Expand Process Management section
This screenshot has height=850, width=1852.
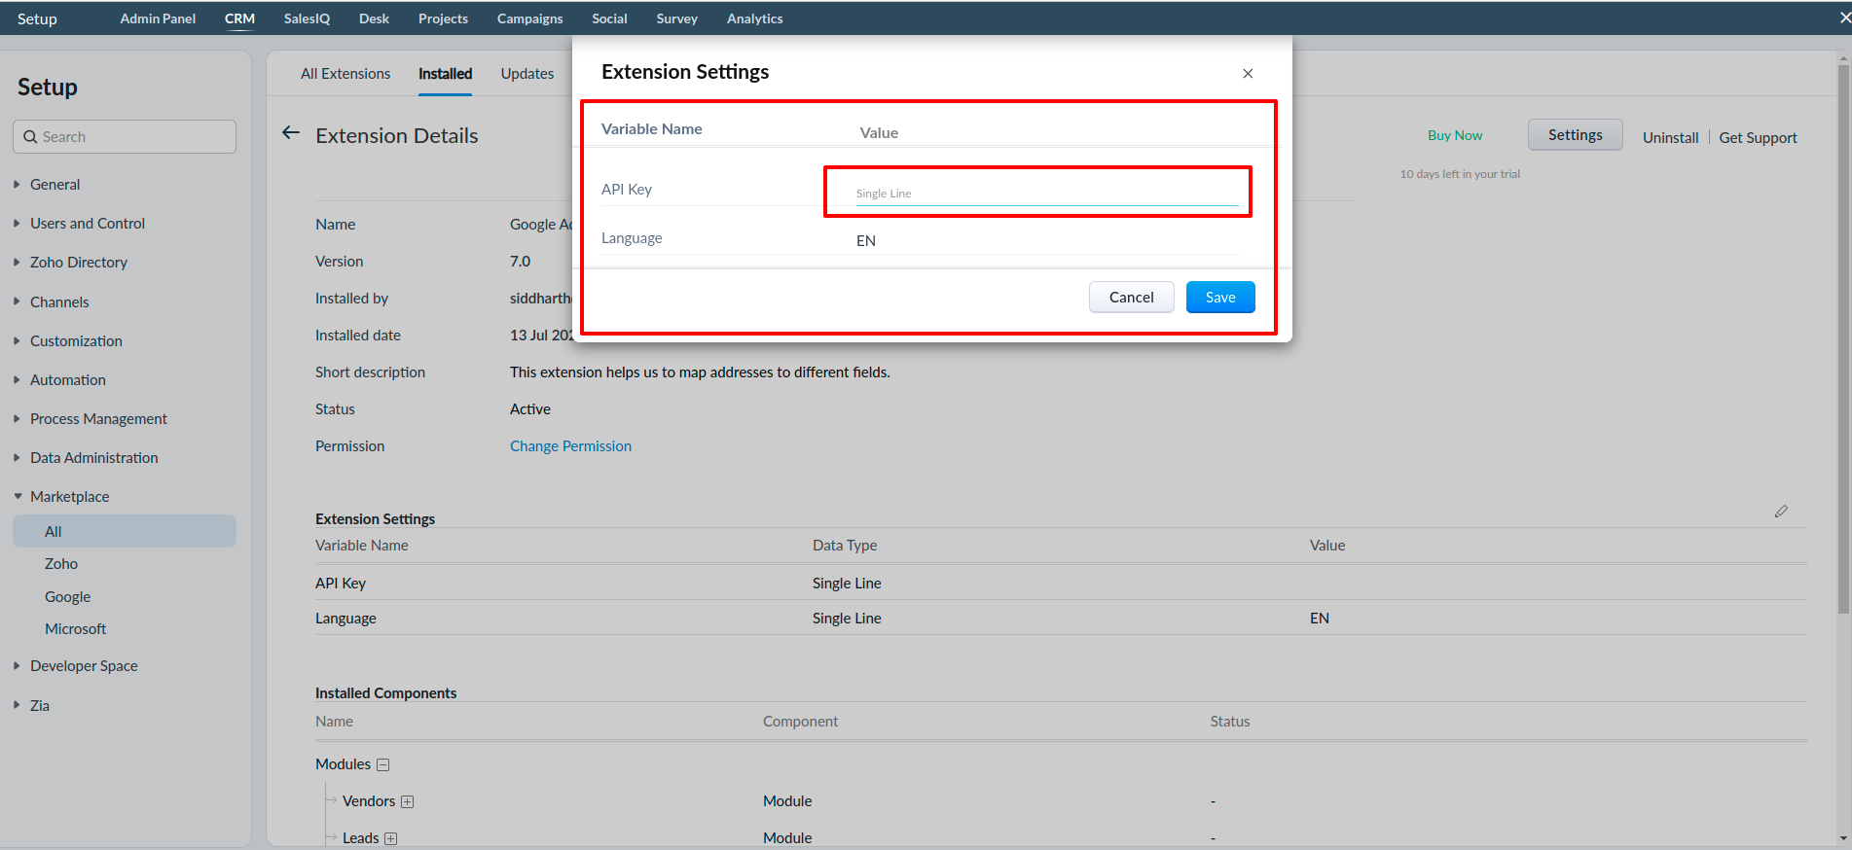[17, 418]
